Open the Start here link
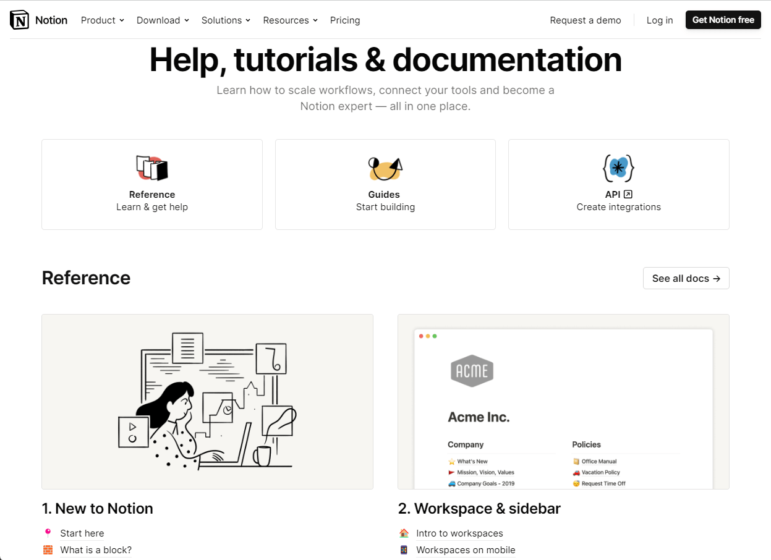Image resolution: width=771 pixels, height=560 pixels. 82,533
